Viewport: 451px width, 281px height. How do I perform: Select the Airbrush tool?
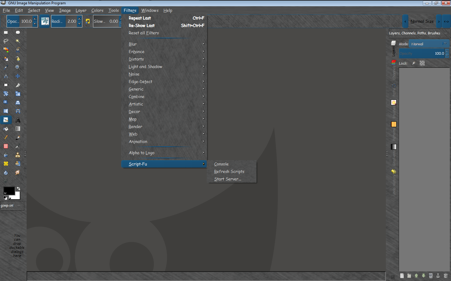[18, 146]
